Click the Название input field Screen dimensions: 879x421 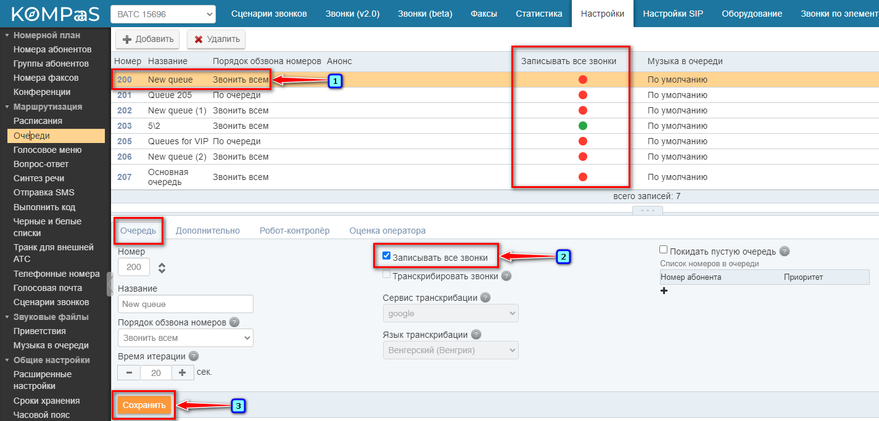185,304
